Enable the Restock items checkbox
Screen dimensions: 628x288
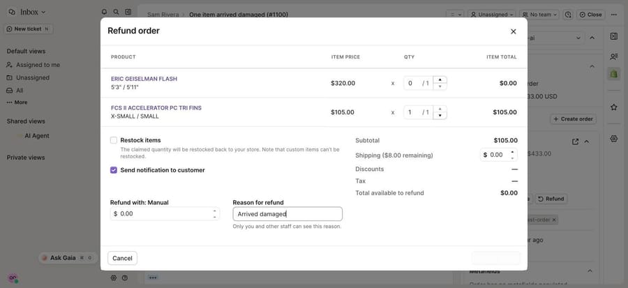pyautogui.click(x=114, y=140)
